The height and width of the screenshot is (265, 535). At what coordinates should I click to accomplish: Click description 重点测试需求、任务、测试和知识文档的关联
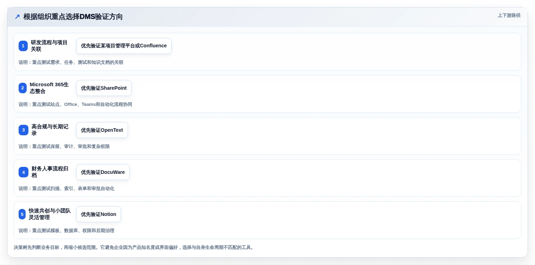(78, 62)
